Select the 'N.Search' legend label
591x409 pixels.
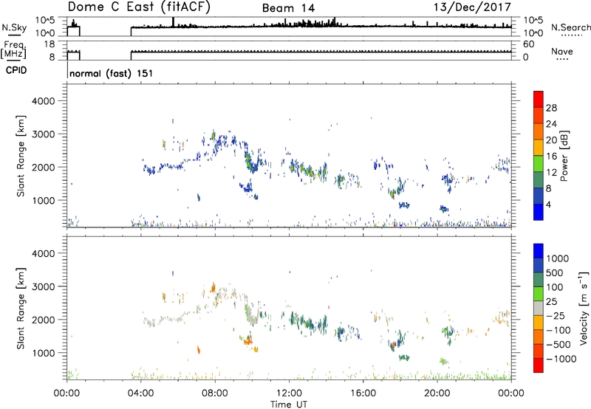pyautogui.click(x=570, y=27)
